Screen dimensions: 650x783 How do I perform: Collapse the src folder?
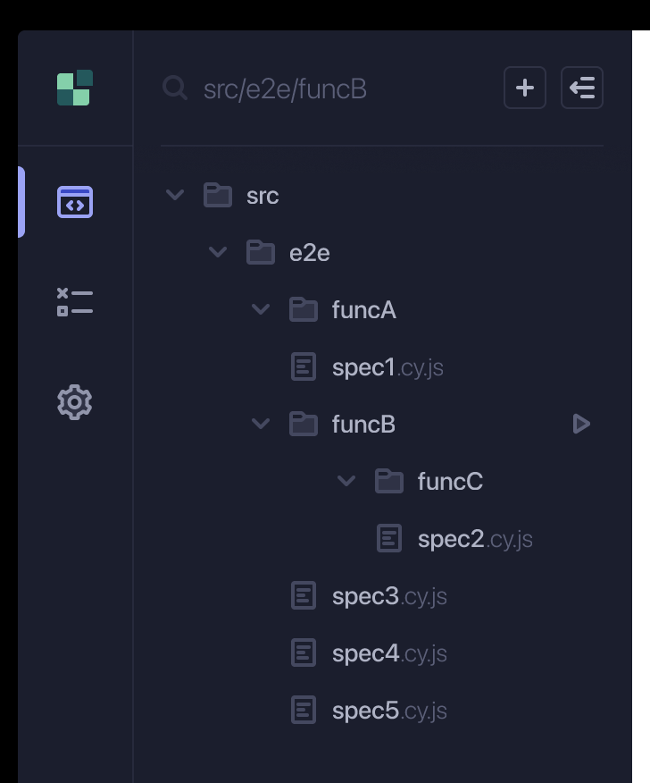pos(175,195)
